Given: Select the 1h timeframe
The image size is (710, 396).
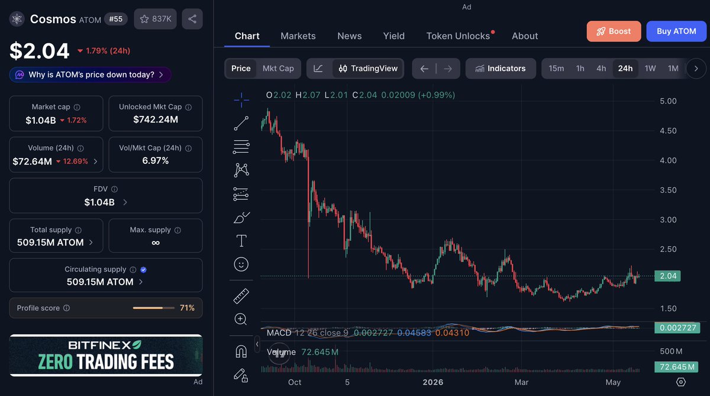Looking at the screenshot, I should click(x=580, y=69).
